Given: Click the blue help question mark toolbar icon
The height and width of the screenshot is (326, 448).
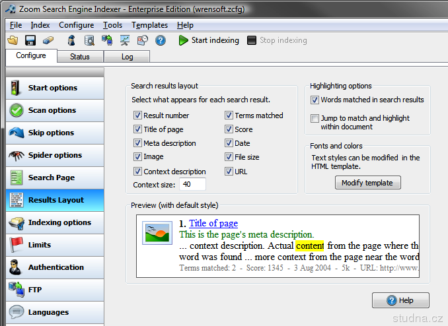Looking at the screenshot, I should (x=161, y=40).
